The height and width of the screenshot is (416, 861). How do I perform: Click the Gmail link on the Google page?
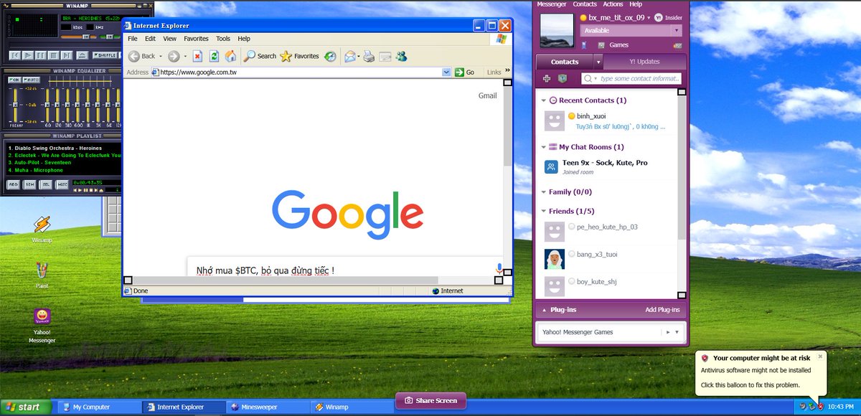pos(488,95)
